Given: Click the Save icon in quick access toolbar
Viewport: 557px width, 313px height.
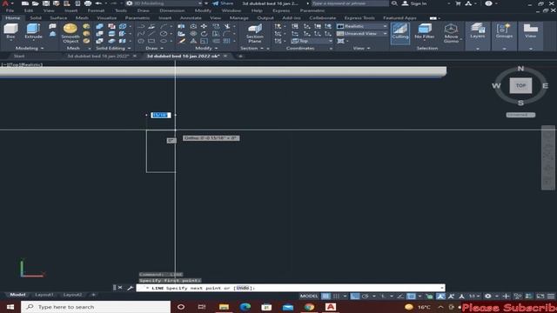Looking at the screenshot, I should tap(46, 3).
